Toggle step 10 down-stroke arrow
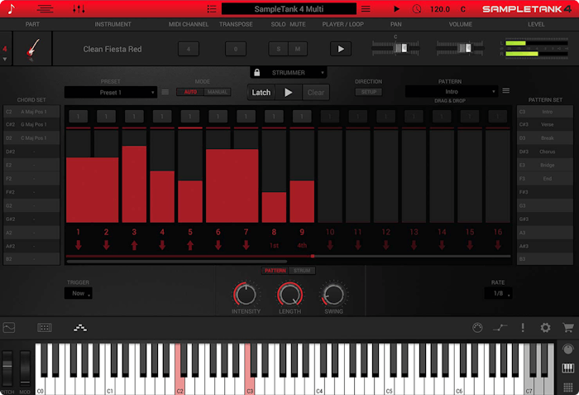579x395 pixels. coord(330,245)
